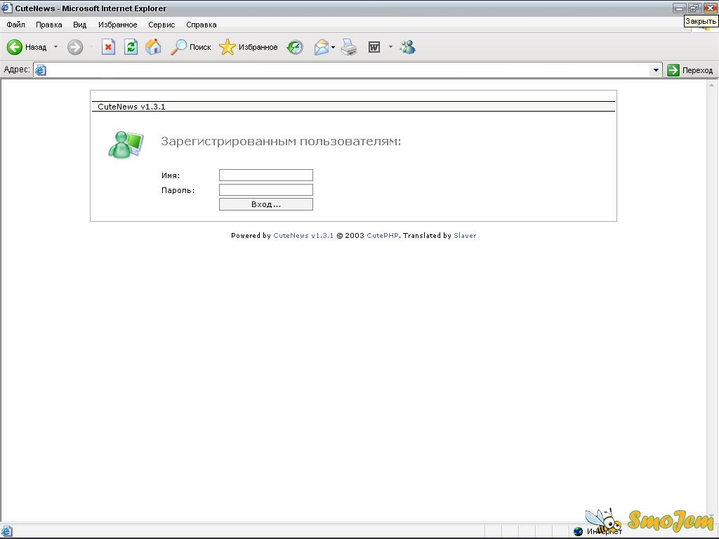Open the Back button history dropdown arrow
The image size is (719, 539).
[56, 47]
